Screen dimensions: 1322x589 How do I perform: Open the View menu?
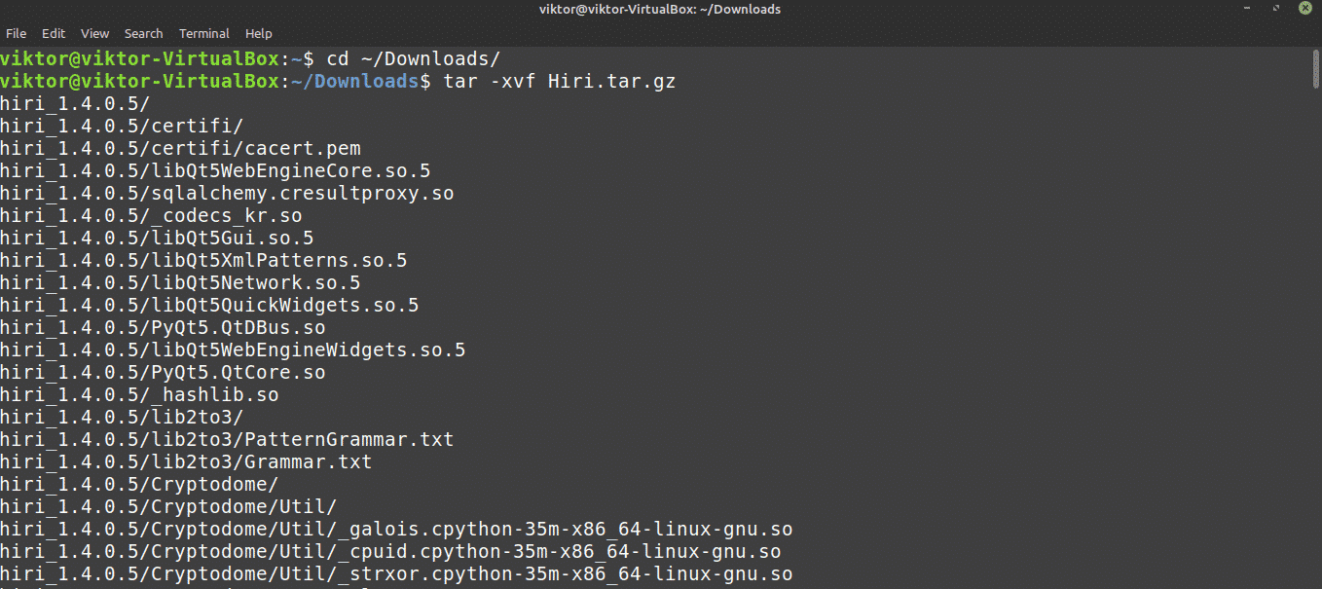point(94,34)
